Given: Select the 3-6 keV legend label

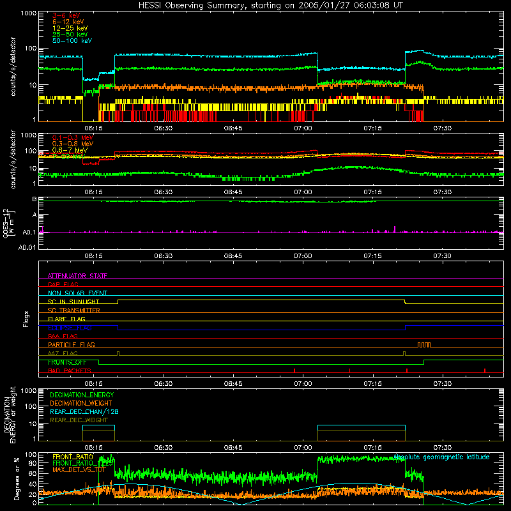Looking at the screenshot, I should [x=66, y=15].
